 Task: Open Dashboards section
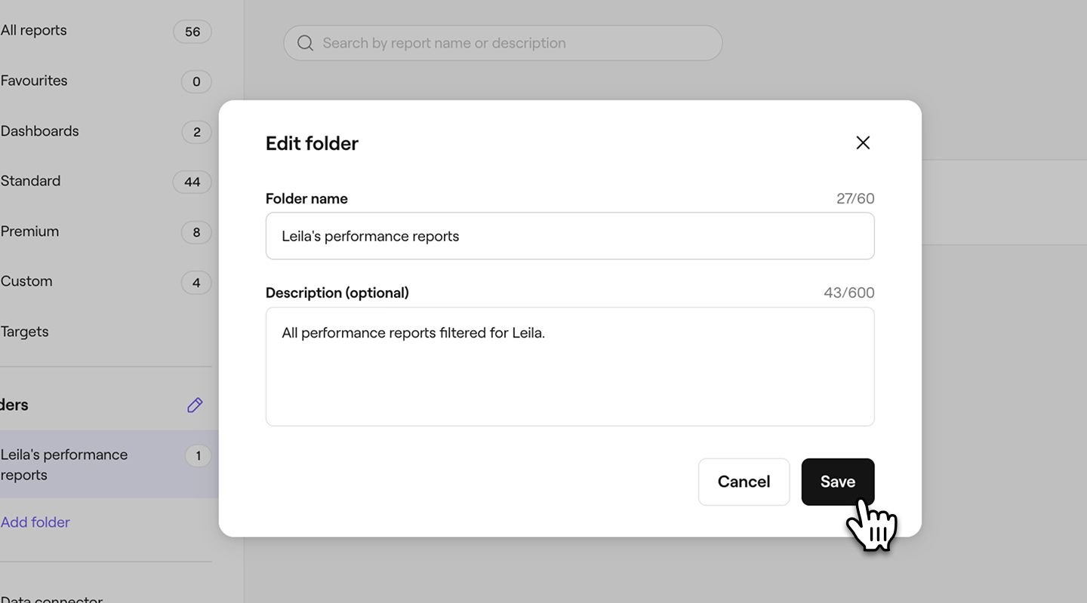pyautogui.click(x=40, y=131)
